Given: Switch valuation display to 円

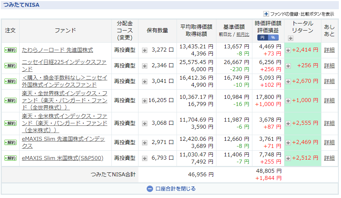Looking at the screenshot, I should [262, 37].
